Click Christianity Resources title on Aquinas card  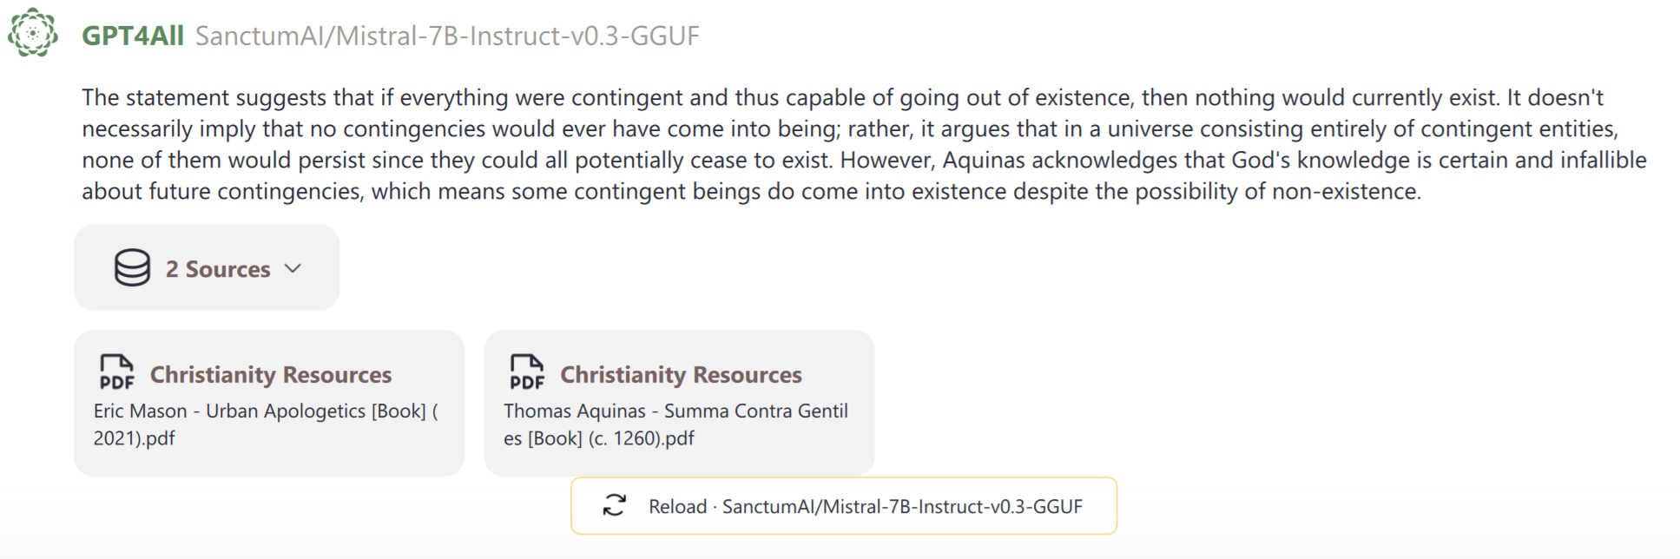pos(681,375)
